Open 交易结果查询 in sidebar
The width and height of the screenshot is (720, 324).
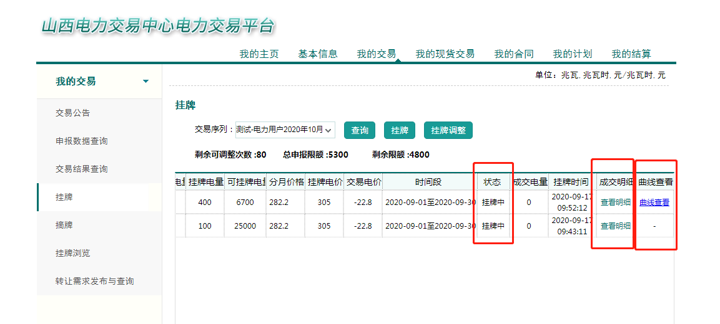(x=82, y=169)
